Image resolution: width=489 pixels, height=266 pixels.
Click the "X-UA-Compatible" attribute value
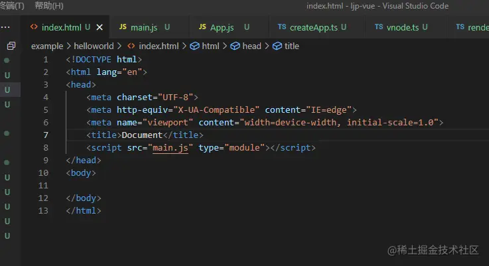pyautogui.click(x=216, y=109)
